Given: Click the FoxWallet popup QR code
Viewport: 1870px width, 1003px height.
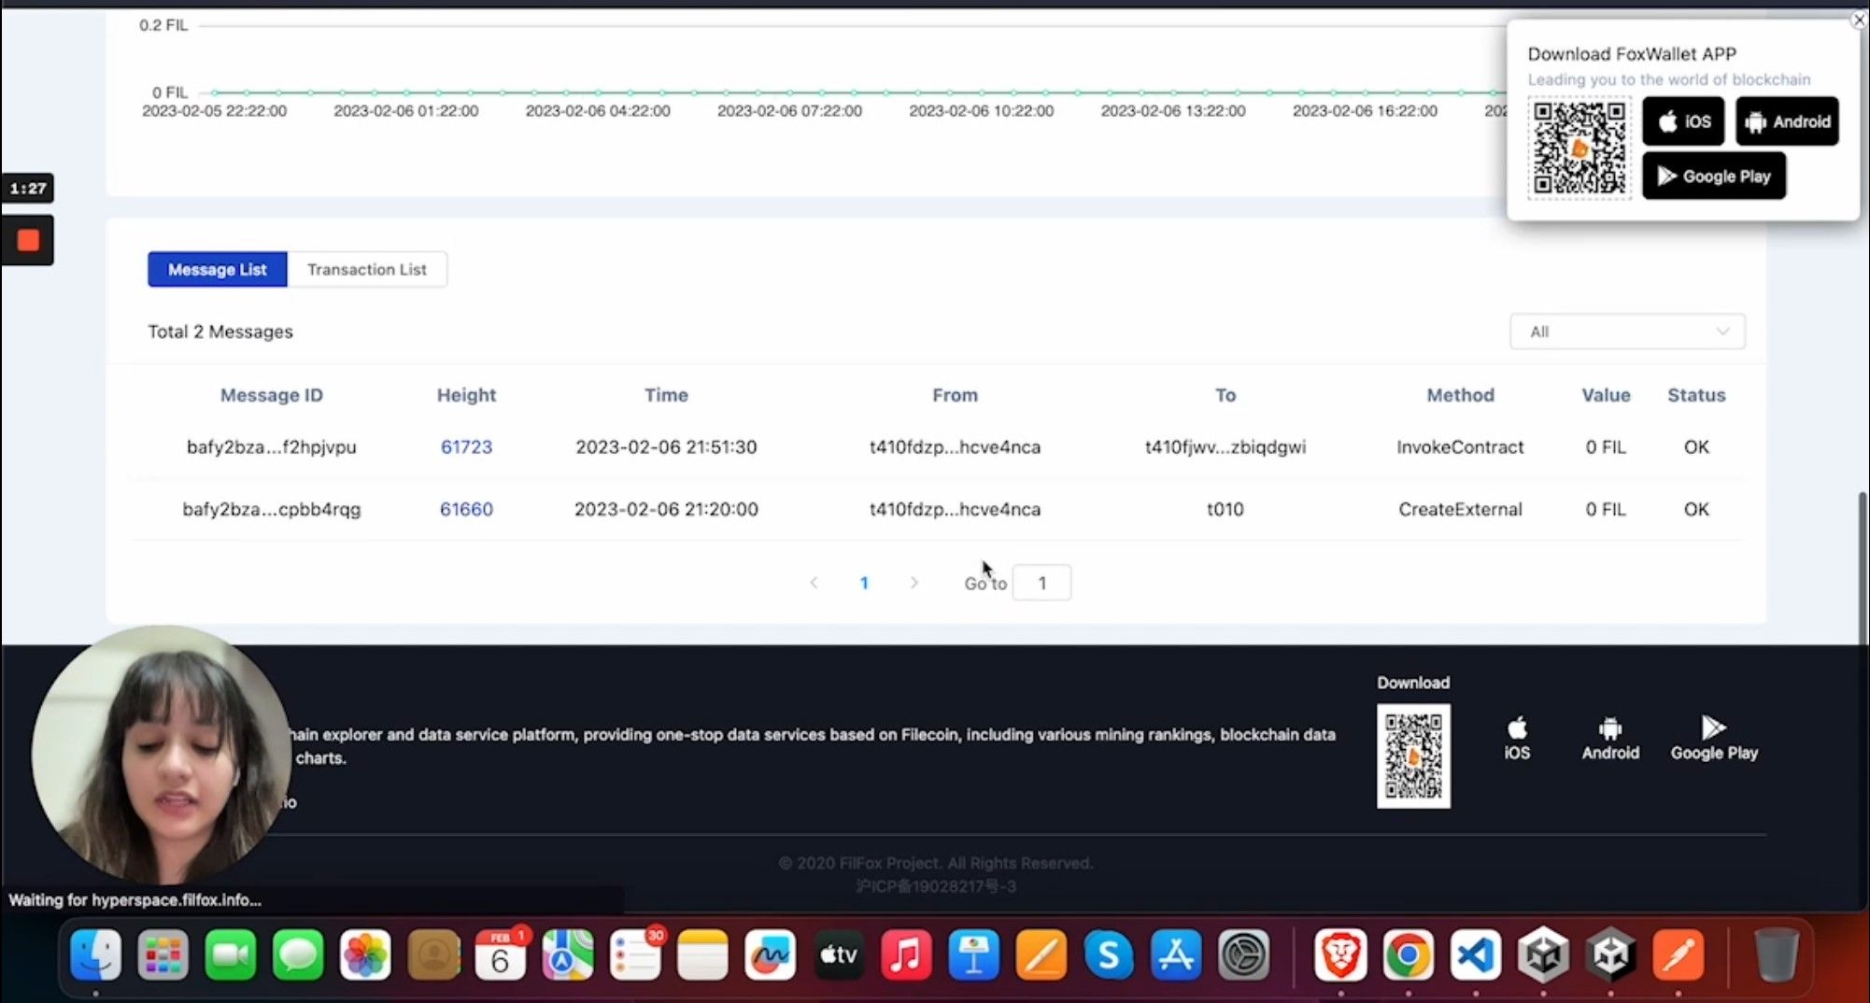Looking at the screenshot, I should pos(1580,148).
